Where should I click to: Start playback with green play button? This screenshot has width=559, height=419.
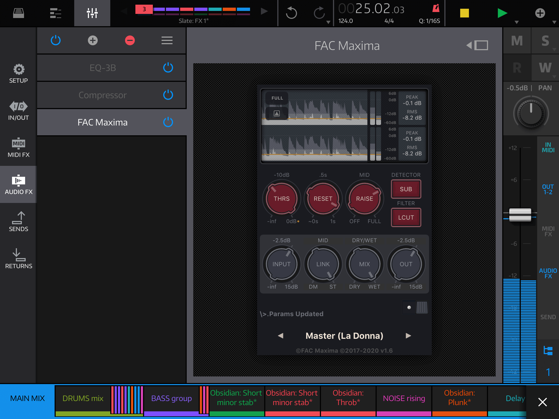coord(502,13)
